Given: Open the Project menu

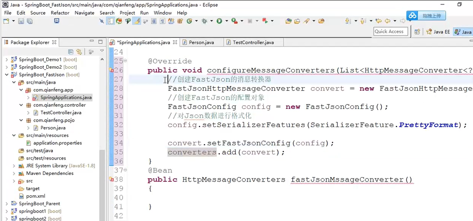Looking at the screenshot, I should click(x=127, y=13).
